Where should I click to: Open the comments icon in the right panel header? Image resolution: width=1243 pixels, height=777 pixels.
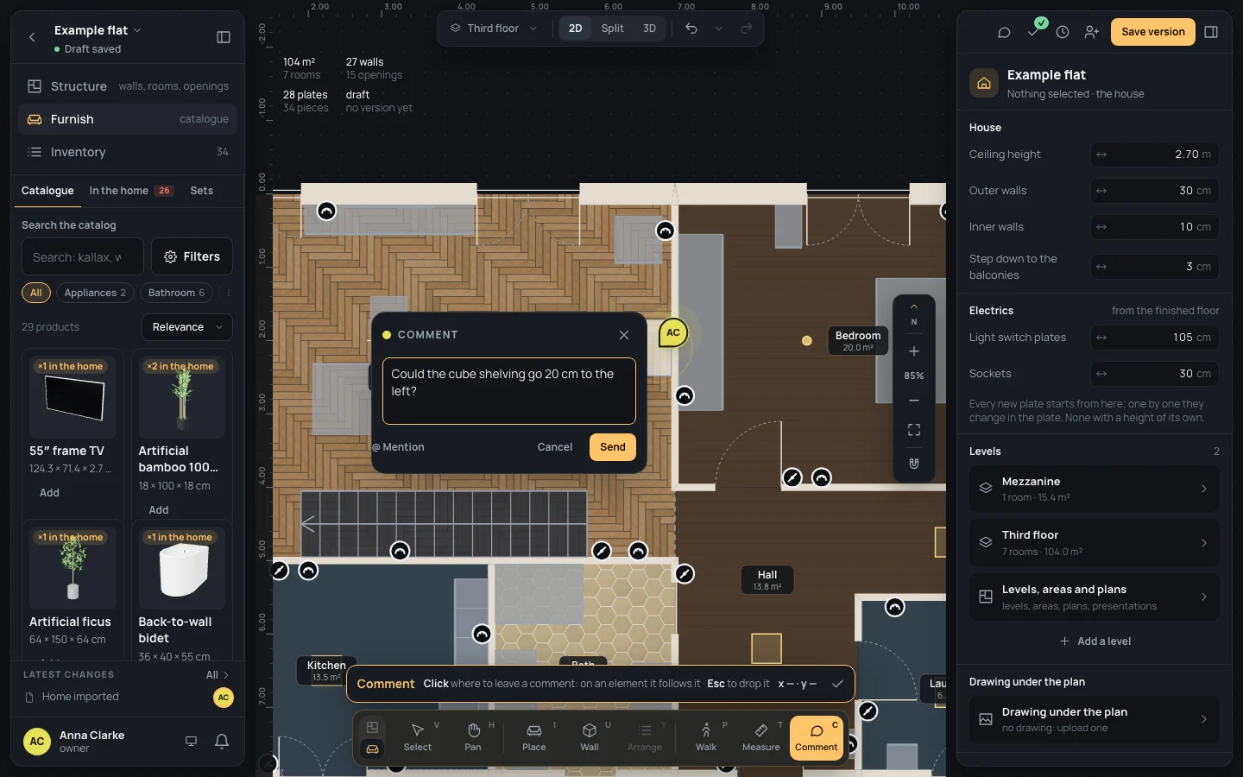(1004, 32)
